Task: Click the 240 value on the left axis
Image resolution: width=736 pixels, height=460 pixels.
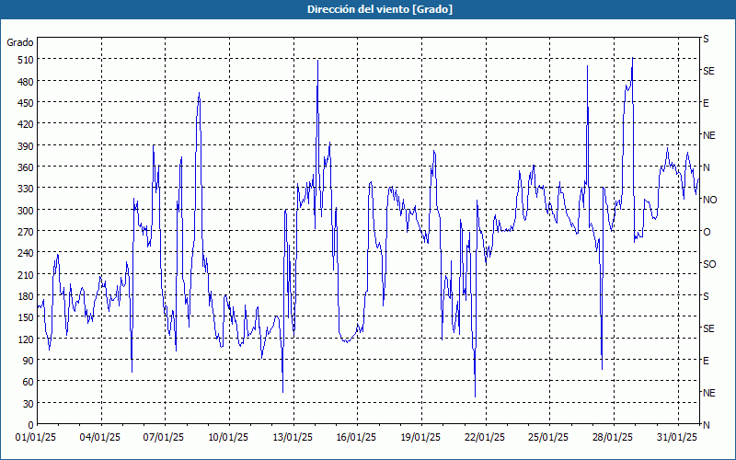Action: point(26,254)
